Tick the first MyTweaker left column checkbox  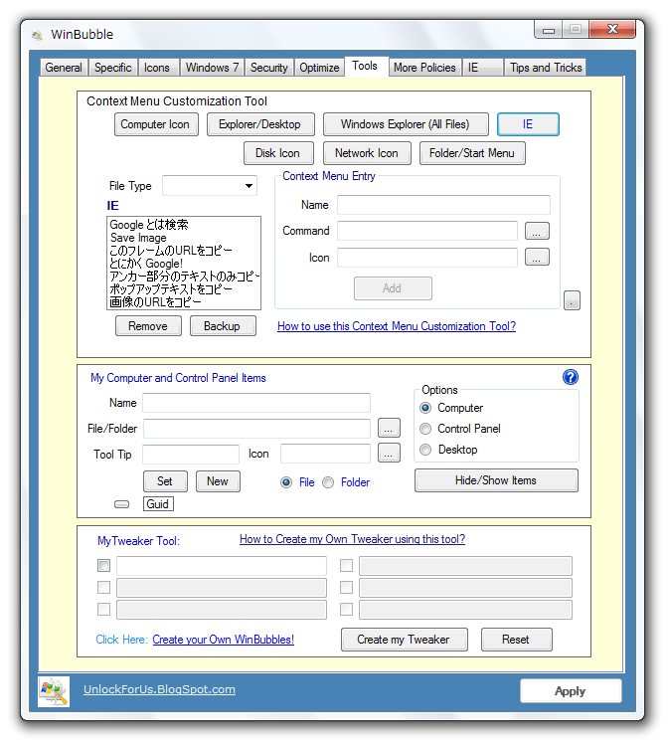point(103,566)
